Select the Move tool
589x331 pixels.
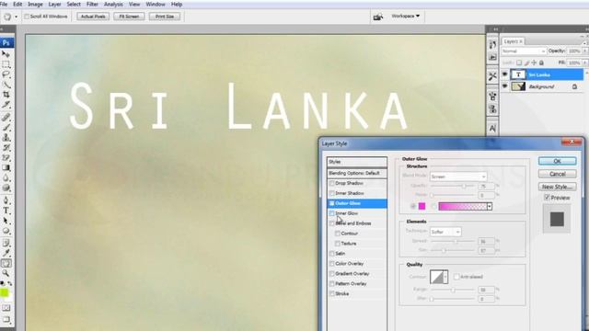click(x=6, y=54)
